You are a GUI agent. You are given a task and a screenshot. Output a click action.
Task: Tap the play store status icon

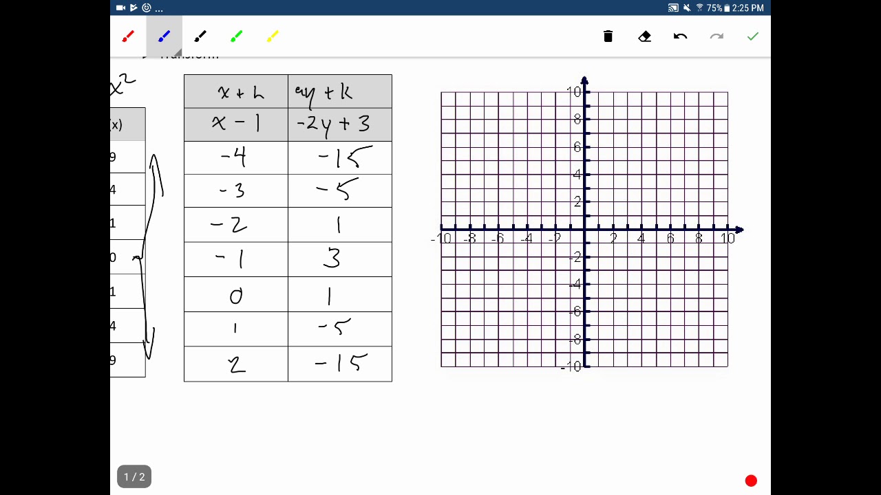coord(134,8)
